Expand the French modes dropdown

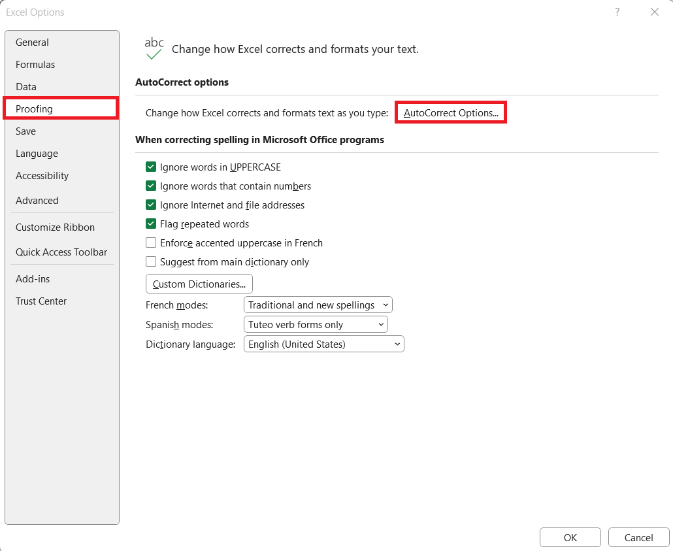coord(318,305)
